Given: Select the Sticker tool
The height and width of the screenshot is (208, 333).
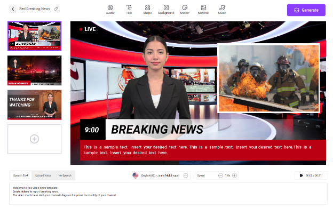Looking at the screenshot, I should click(x=185, y=10).
